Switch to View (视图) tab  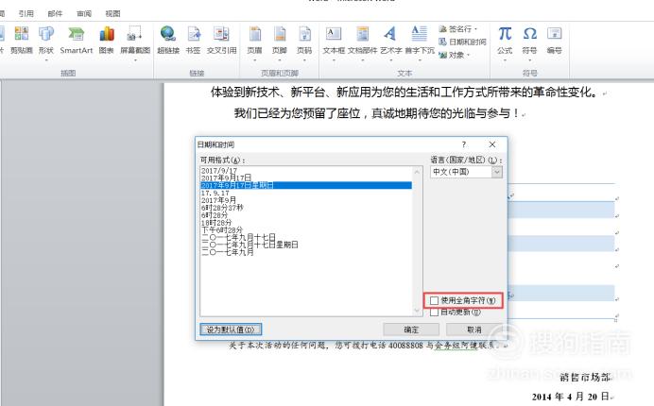(112, 13)
